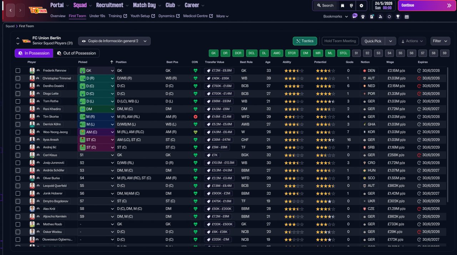457x255 pixels.
Task: Click the kit shirt icon in shortcuts bar
Action: point(363,16)
